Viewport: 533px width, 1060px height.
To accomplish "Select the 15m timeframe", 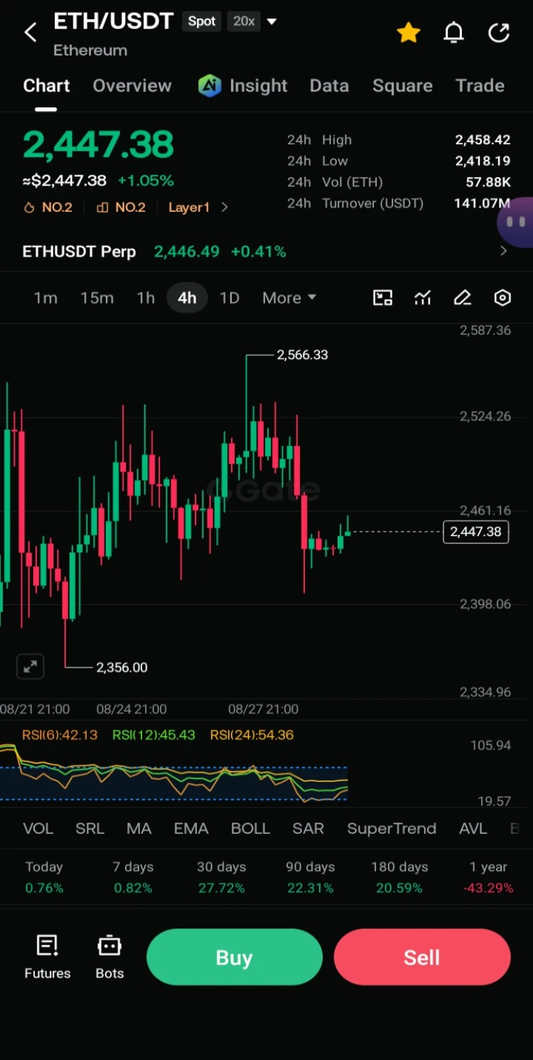I will click(x=97, y=298).
